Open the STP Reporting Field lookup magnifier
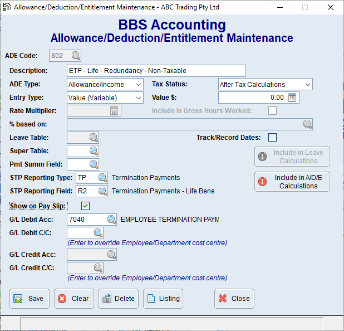The width and height of the screenshot is (344, 331). pos(102,191)
